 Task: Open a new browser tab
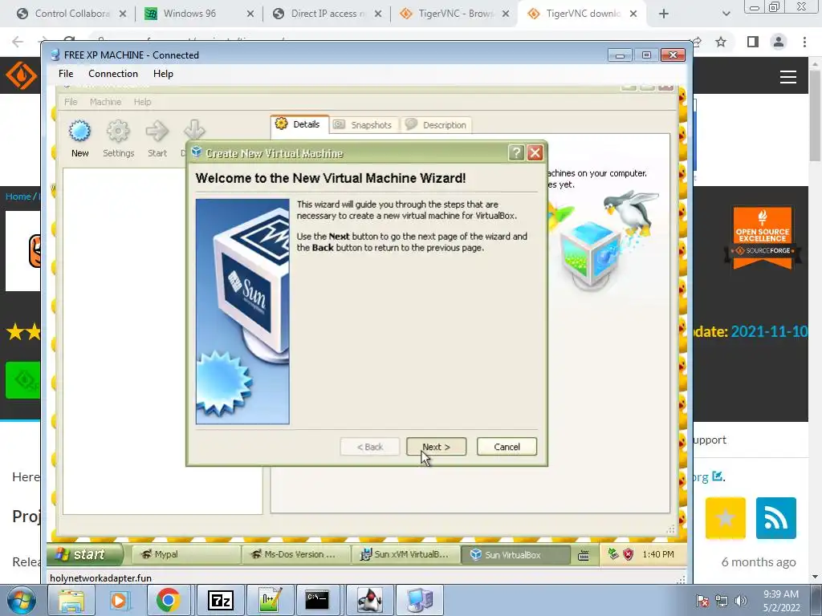pyautogui.click(x=664, y=14)
